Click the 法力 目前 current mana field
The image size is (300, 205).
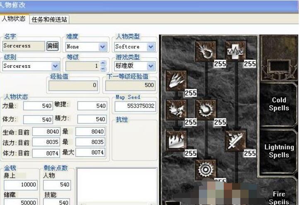point(46,142)
